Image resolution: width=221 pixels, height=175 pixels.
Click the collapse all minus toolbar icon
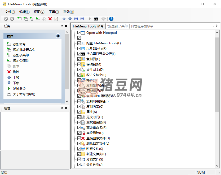pyautogui.click(x=82, y=19)
